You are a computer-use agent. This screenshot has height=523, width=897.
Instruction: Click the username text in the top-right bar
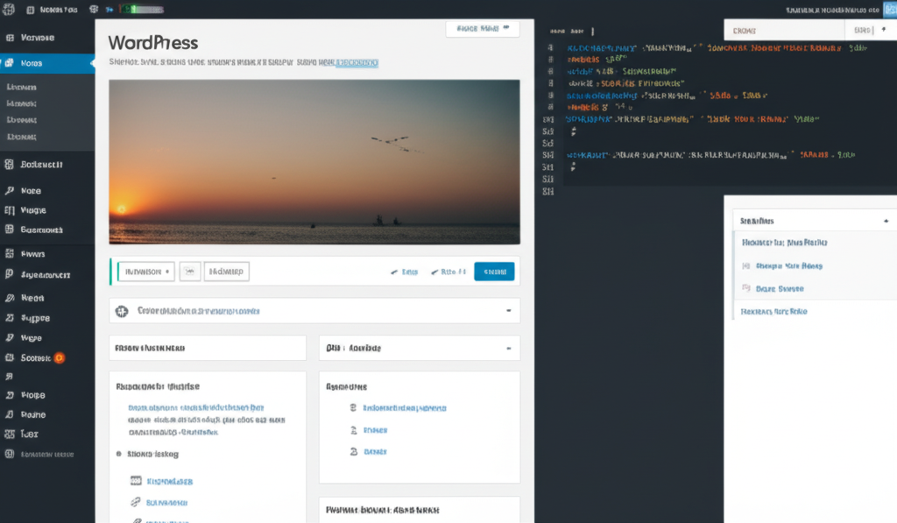click(832, 10)
